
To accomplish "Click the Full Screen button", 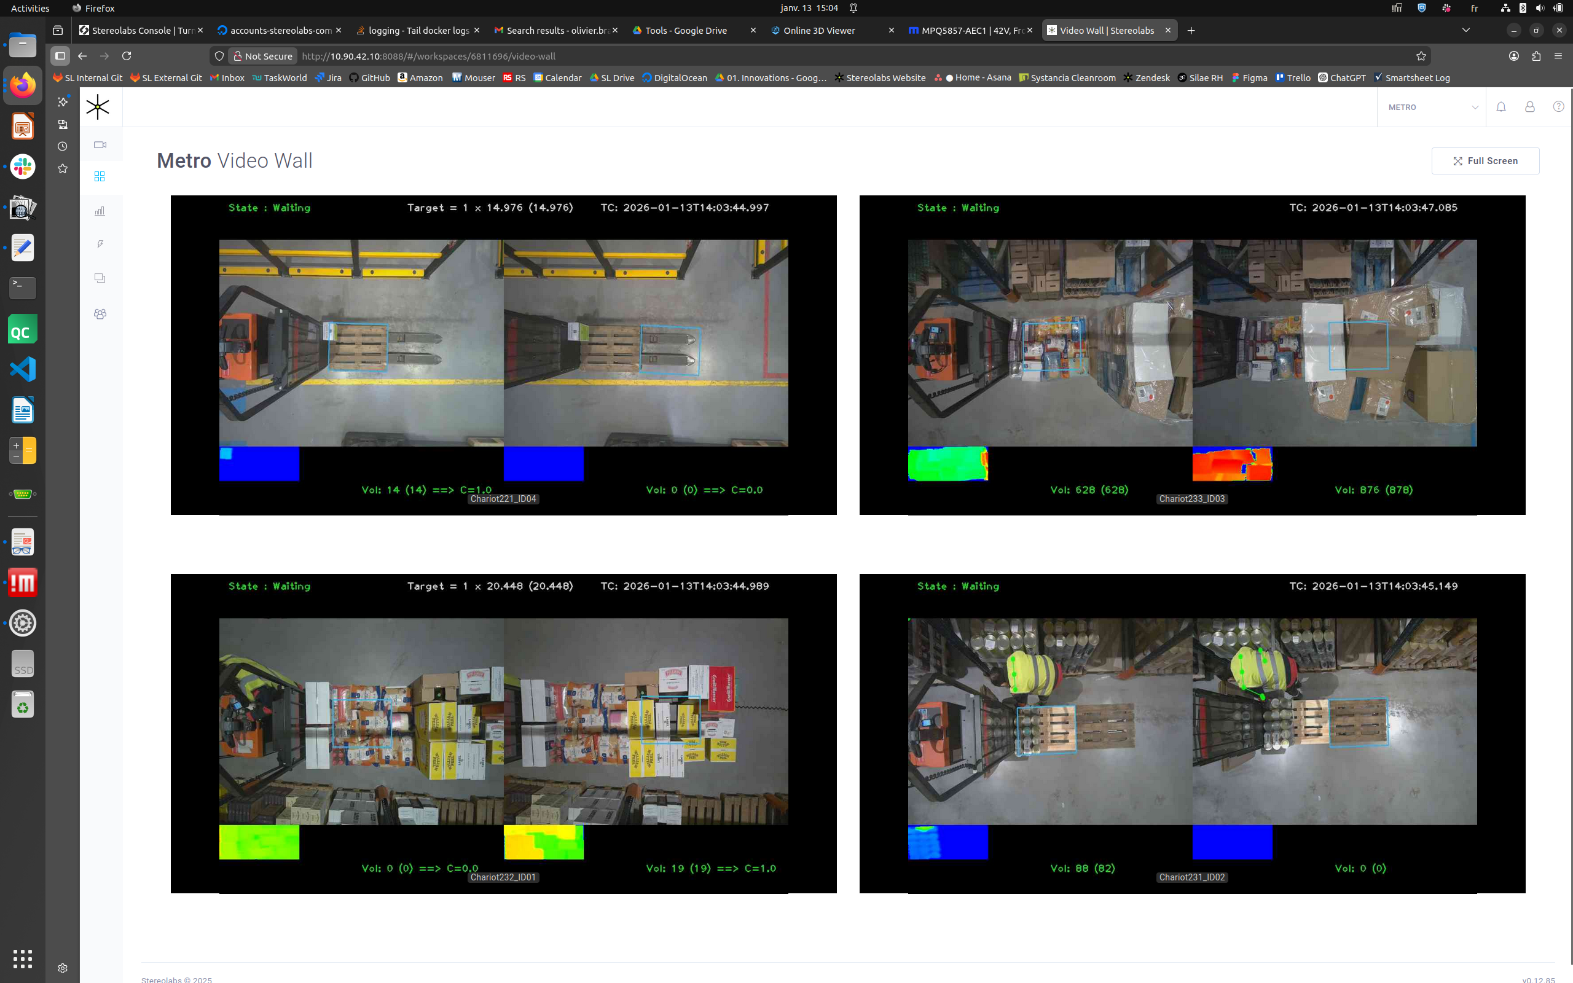I will coord(1485,161).
